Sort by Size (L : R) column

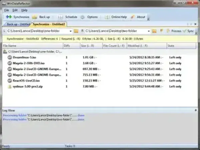(91, 46)
